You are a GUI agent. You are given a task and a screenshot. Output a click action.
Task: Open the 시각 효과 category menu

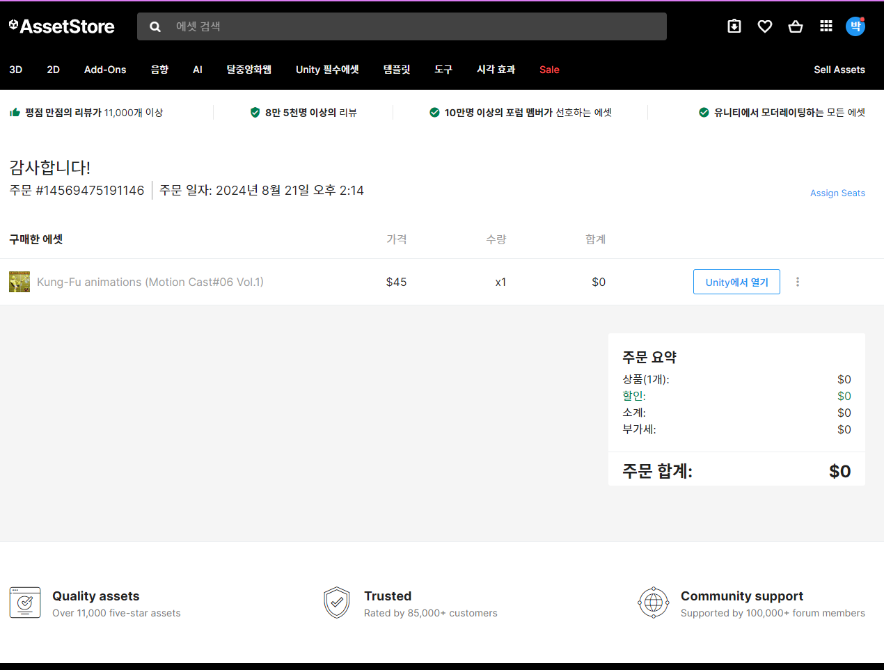[x=496, y=70]
